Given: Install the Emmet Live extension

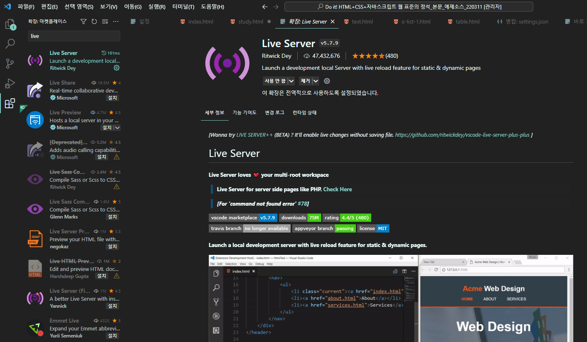Looking at the screenshot, I should [x=112, y=336].
